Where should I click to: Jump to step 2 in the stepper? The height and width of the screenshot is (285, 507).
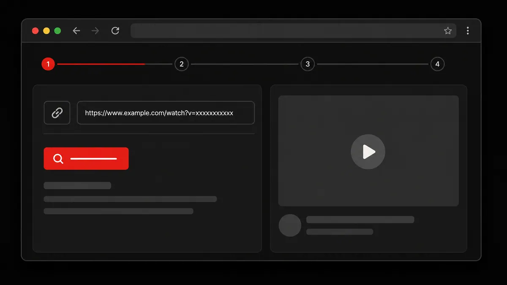[x=182, y=64]
